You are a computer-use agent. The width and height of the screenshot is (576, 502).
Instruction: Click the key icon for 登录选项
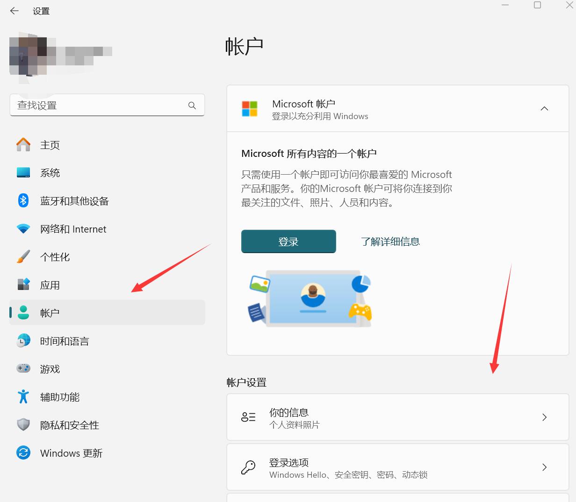(248, 467)
